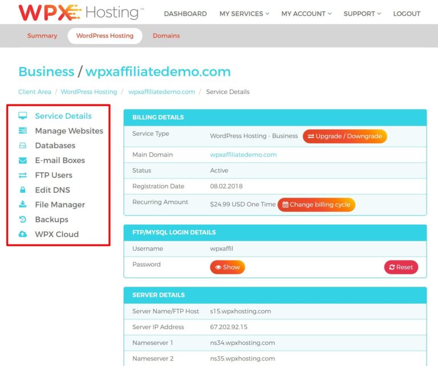The height and width of the screenshot is (366, 438).
Task: Click the Business heading link
Action: click(x=46, y=71)
